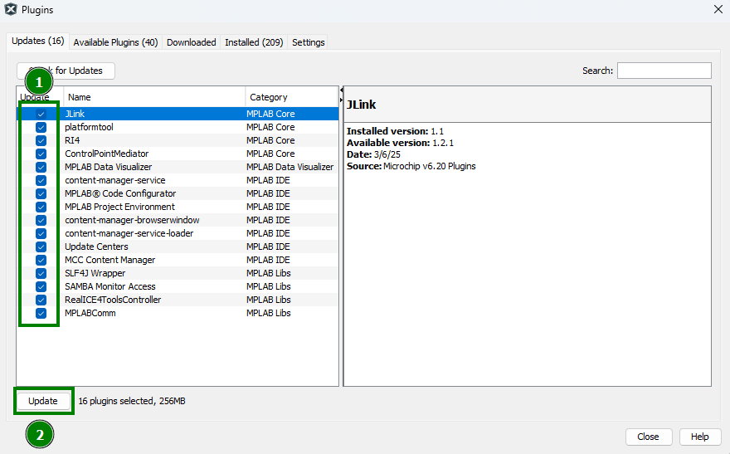Click the '16 plugins selected, 256MB' status text

(x=132, y=401)
